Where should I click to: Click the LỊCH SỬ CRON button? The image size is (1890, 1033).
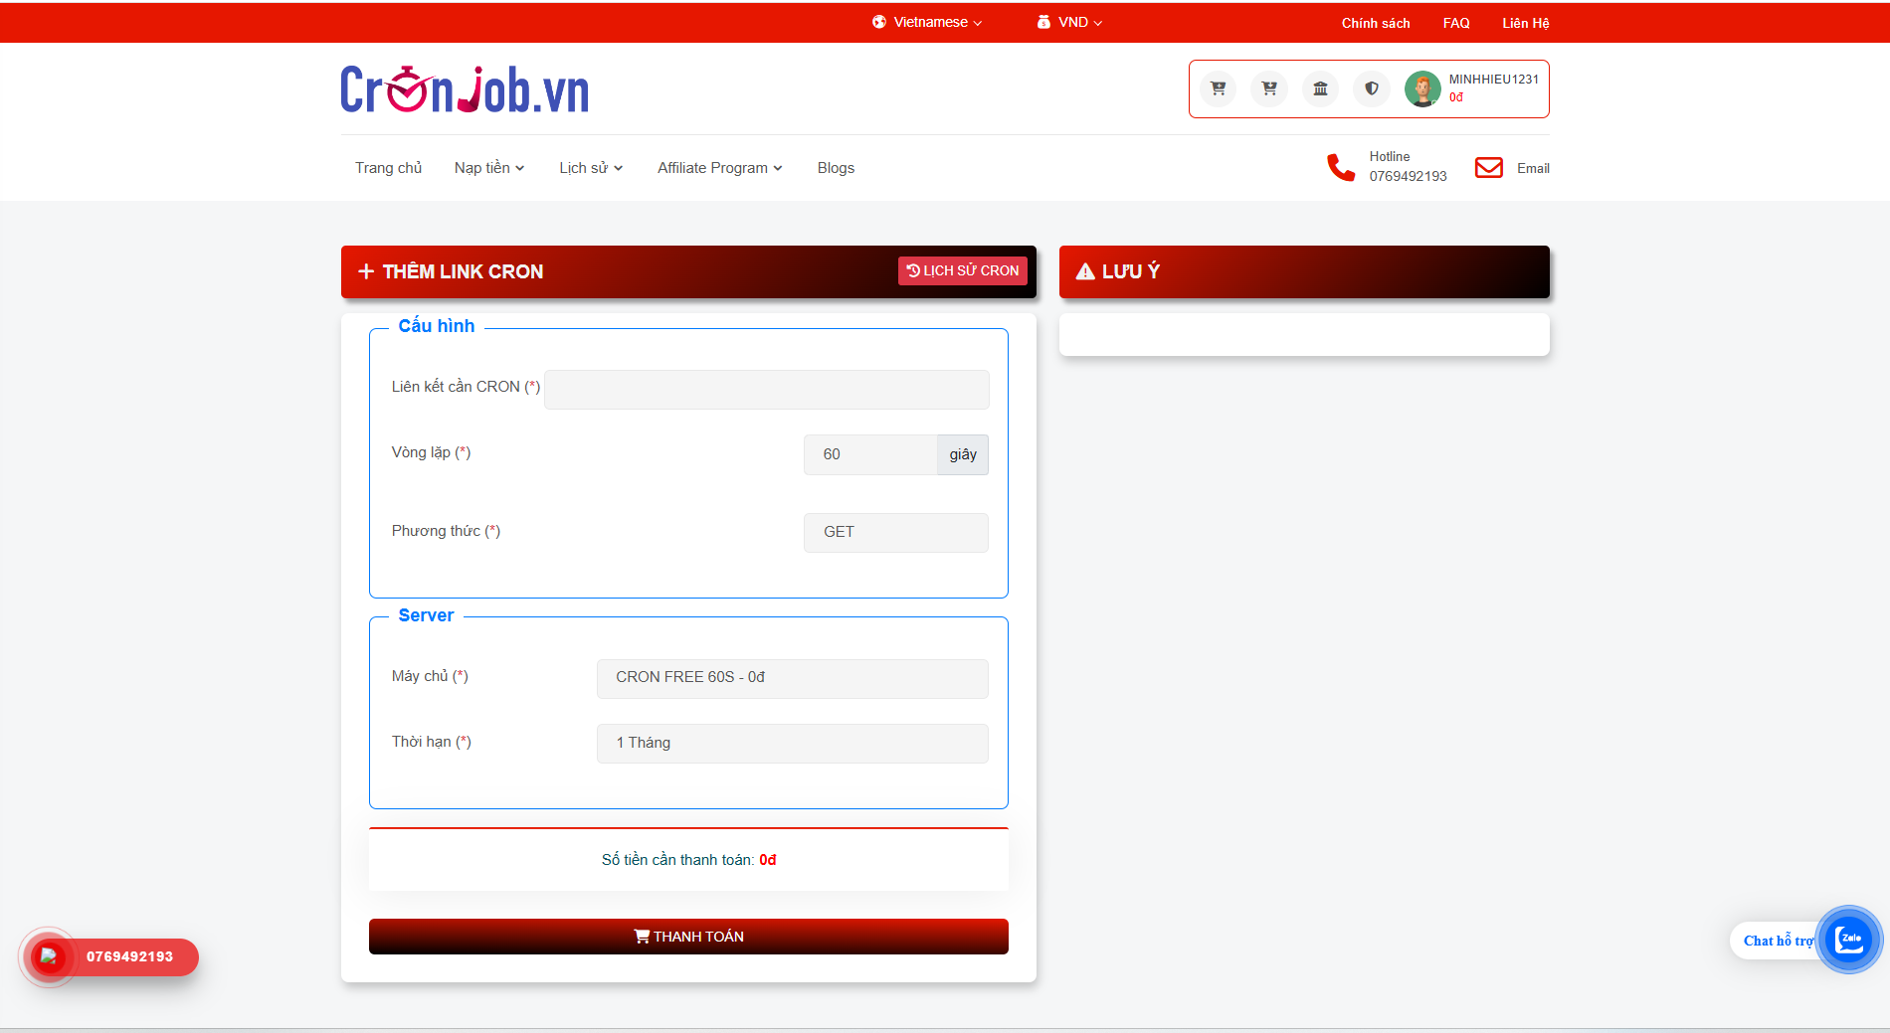point(962,270)
